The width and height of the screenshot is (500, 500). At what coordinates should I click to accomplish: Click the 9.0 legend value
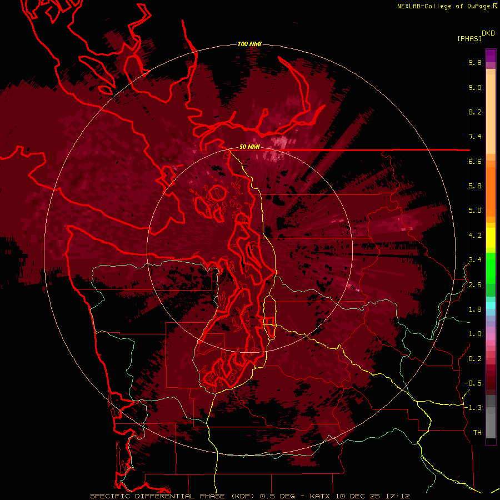pyautogui.click(x=475, y=88)
